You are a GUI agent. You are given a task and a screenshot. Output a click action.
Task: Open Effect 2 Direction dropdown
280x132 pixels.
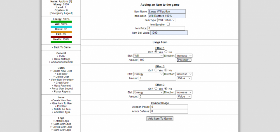[x=184, y=74]
